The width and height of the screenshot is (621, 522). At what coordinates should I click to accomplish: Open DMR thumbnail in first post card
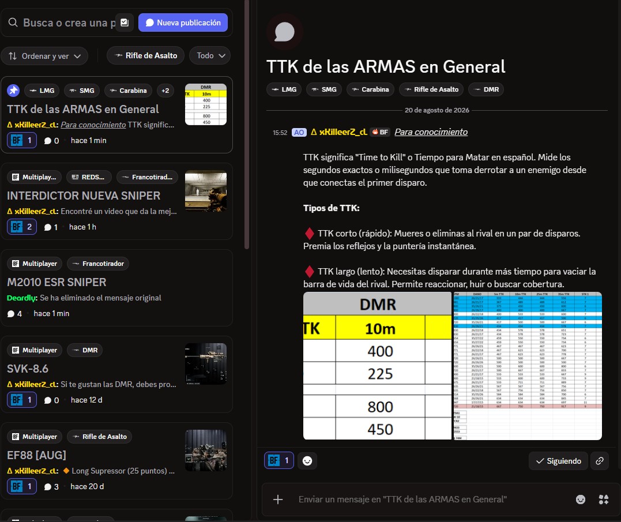206,104
